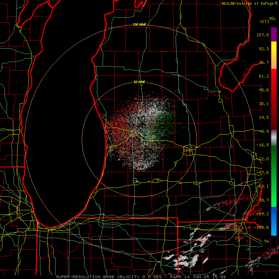The height and width of the screenshot is (279, 279).
Task: Click the [KT] units label
Action: point(264,21)
